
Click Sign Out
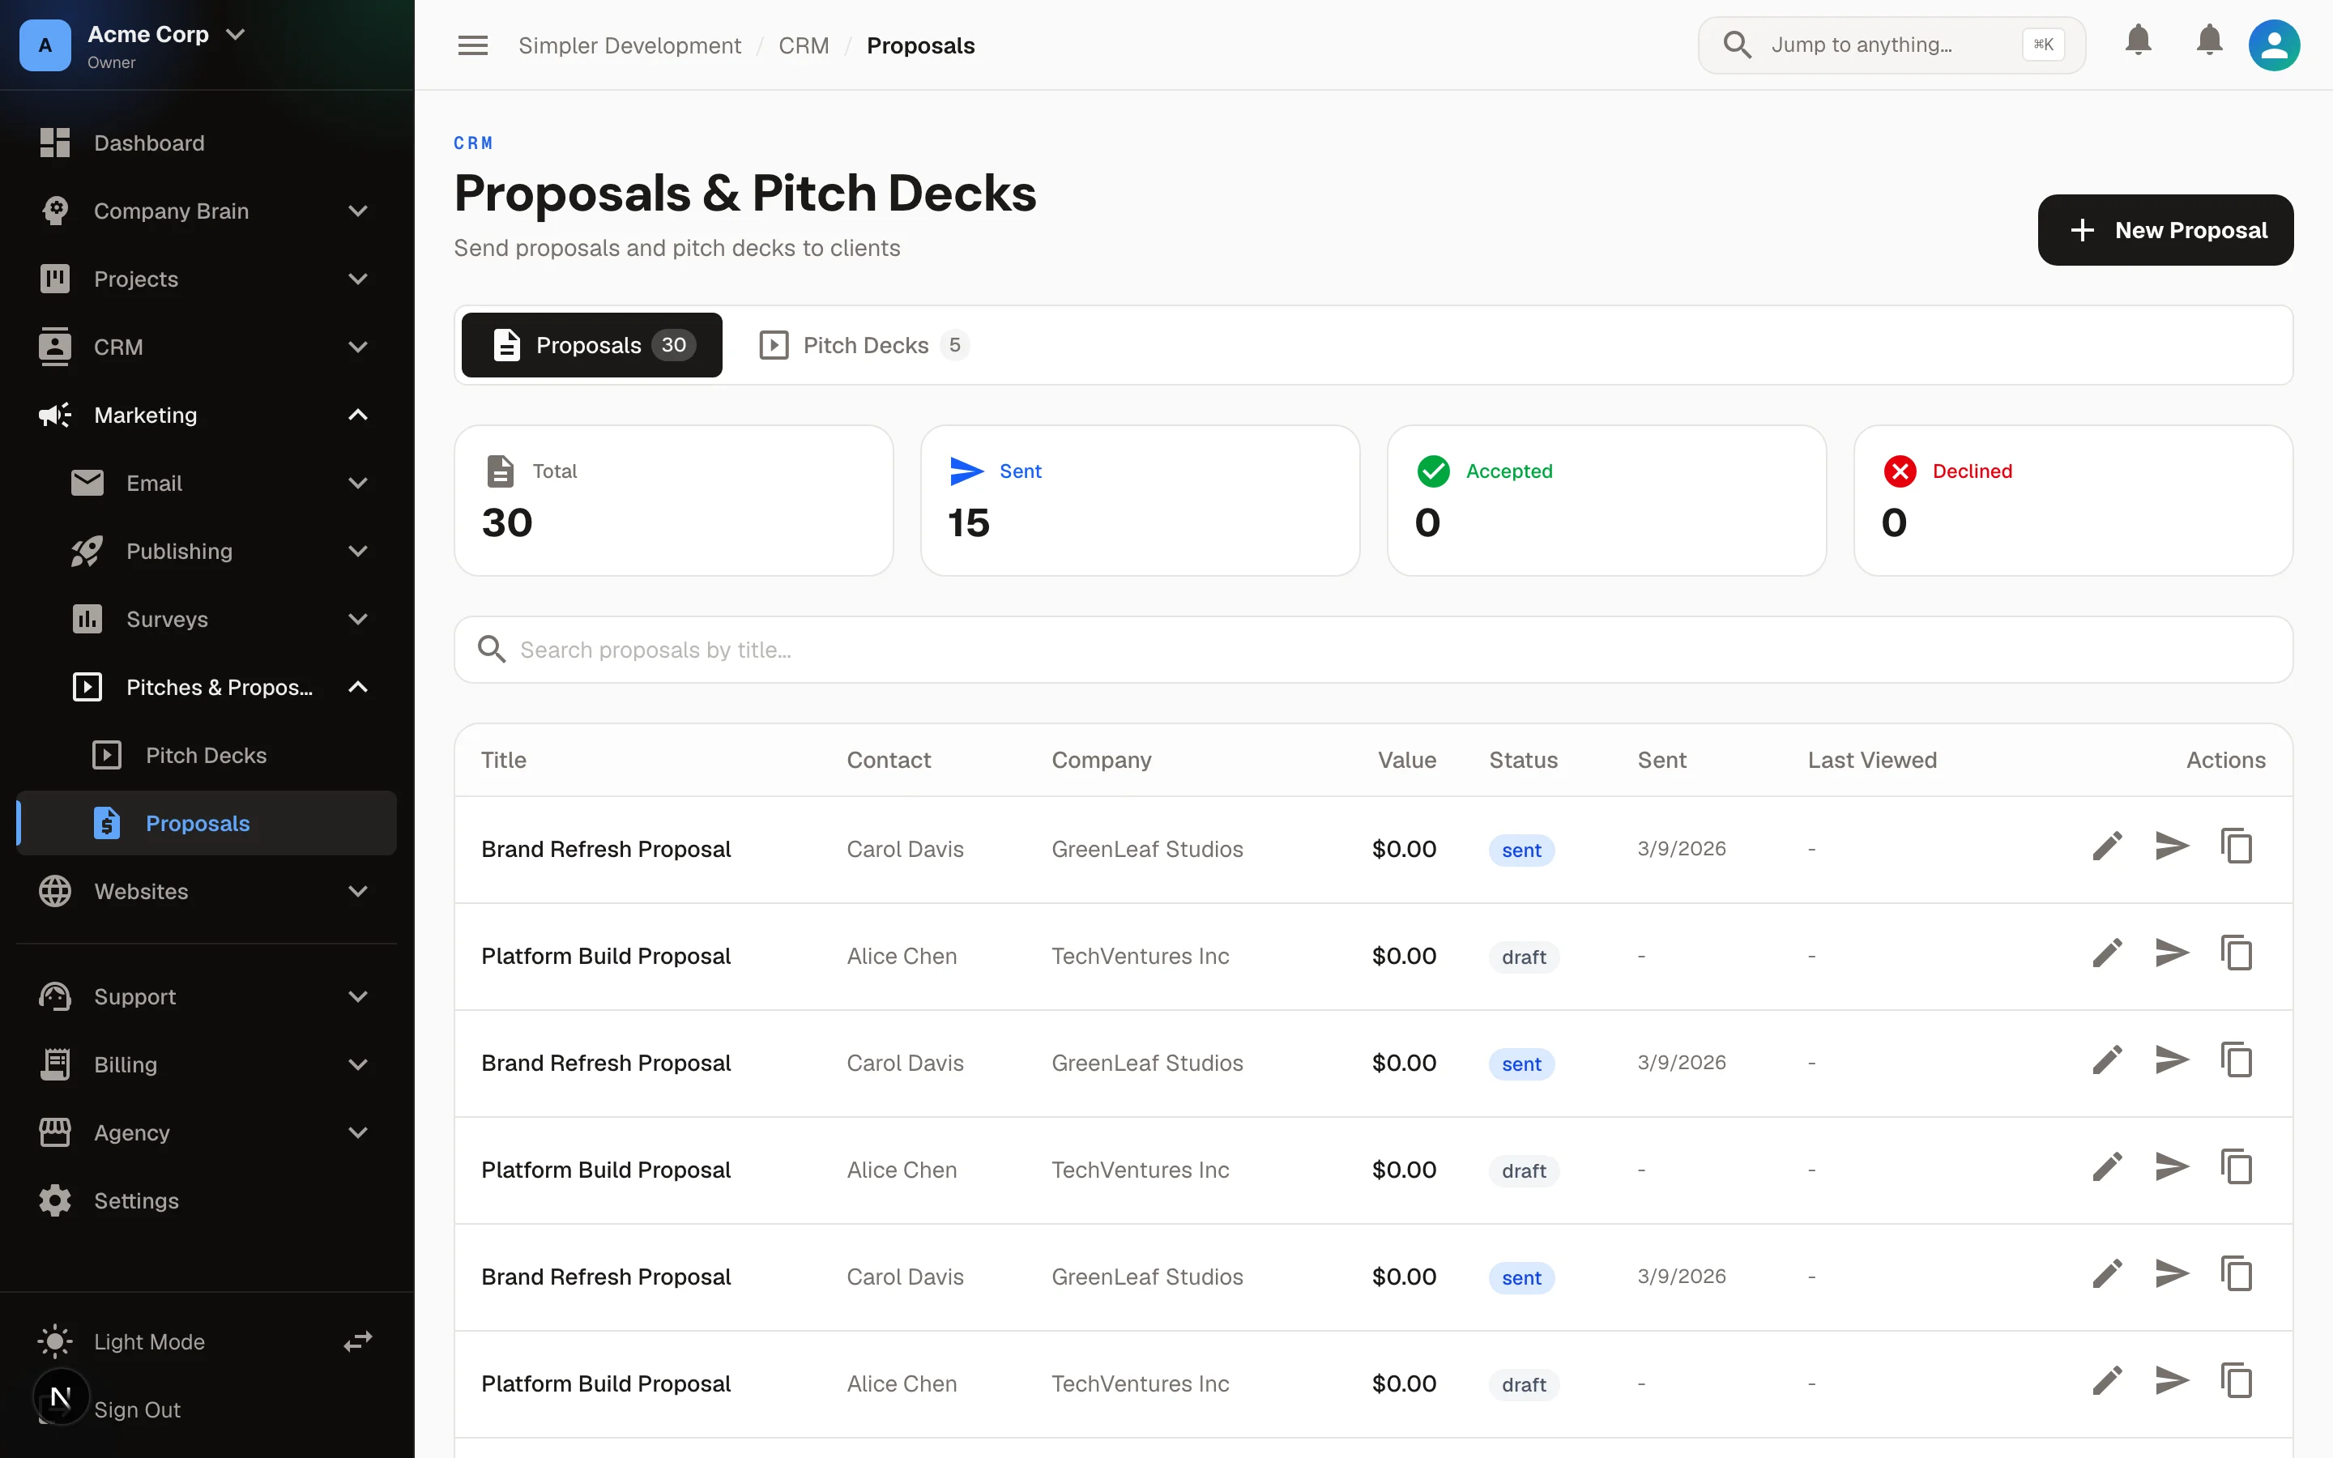click(x=137, y=1409)
